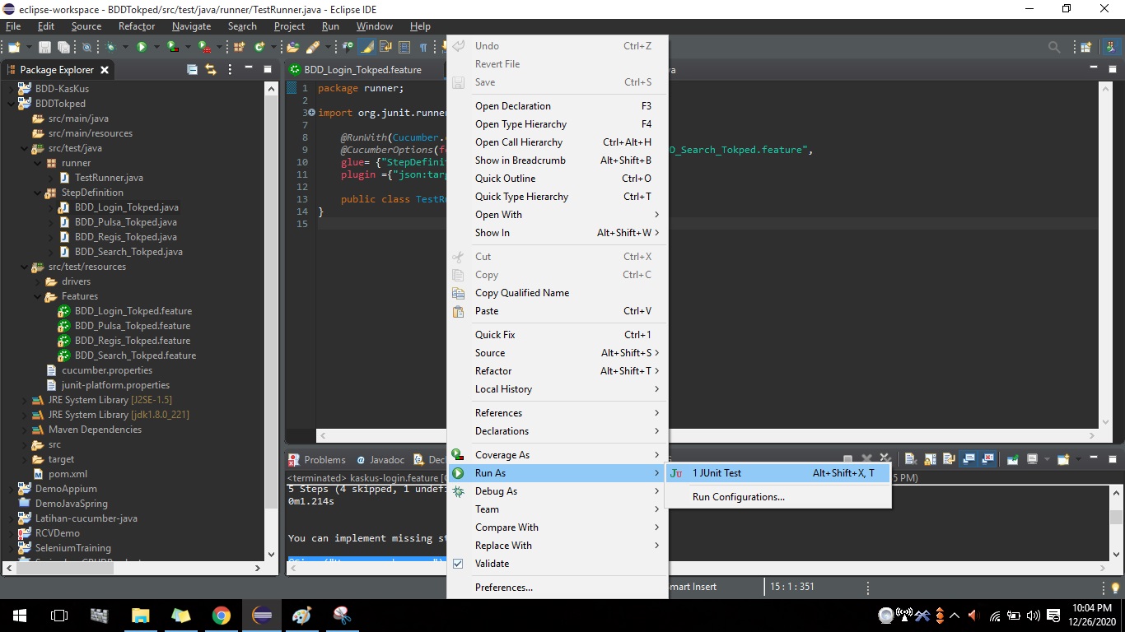Open the Package Explorer view menu
This screenshot has height=632, width=1125.
[230, 70]
